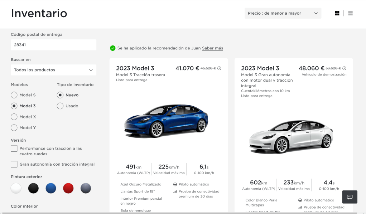Click info icon next to 48.060 € price
366x214 pixels.
(345, 68)
